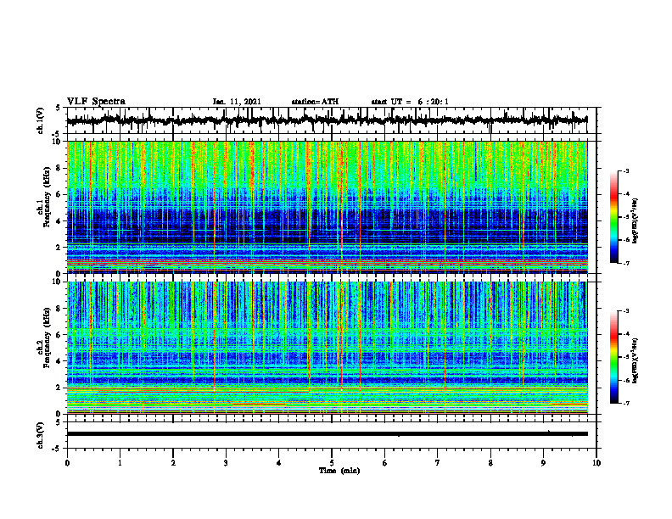The width and height of the screenshot is (672, 519).
Task: Click the log(PSD) label beside ch.1 colorbar
Action: 635,221
